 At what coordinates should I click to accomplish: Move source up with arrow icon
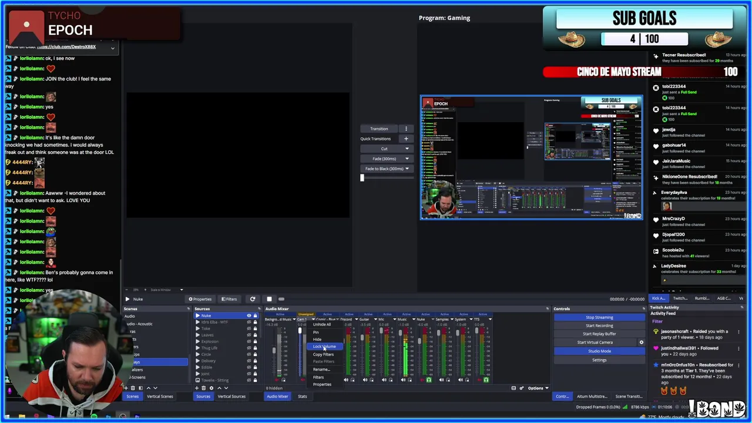[x=220, y=388]
